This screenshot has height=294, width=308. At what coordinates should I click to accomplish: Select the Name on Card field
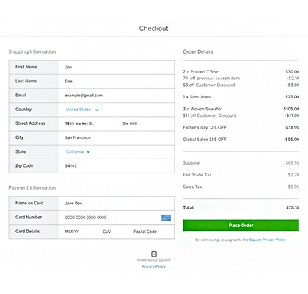116,204
